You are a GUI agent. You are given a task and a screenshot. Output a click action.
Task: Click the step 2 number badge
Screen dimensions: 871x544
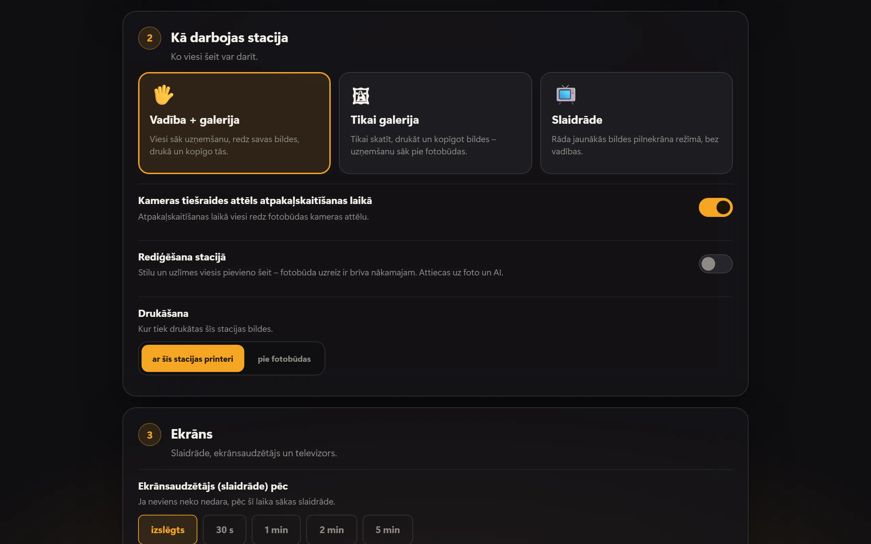pos(150,38)
